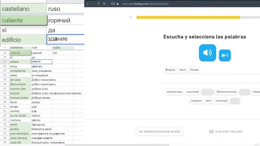Image resolution: width=260 pixels, height=146 pixels.
Task: Remove the selected word 'более'
Action: tap(194, 70)
